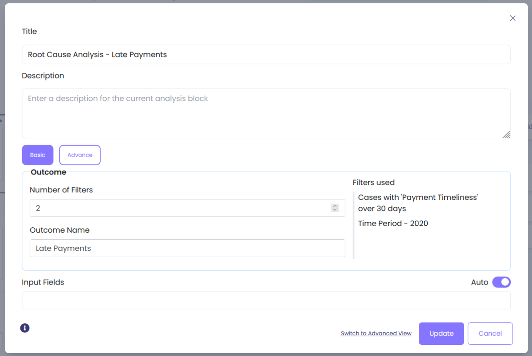The height and width of the screenshot is (356, 532).
Task: Click 'Cases with Payment Timeliness' filter text
Action: tap(418, 203)
